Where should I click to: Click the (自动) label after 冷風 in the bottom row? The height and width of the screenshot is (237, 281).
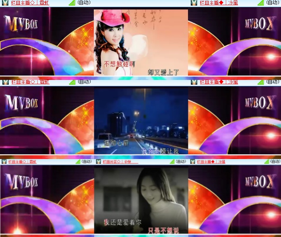[275, 161]
